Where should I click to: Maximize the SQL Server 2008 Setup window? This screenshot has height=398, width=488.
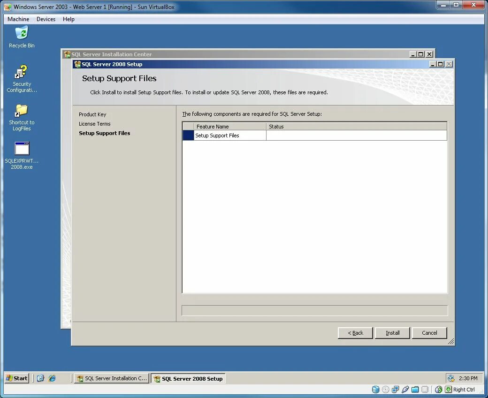click(x=440, y=64)
